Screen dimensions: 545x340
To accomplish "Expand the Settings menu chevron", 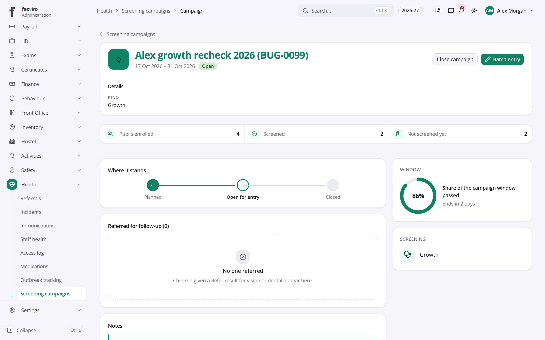I will point(79,310).
